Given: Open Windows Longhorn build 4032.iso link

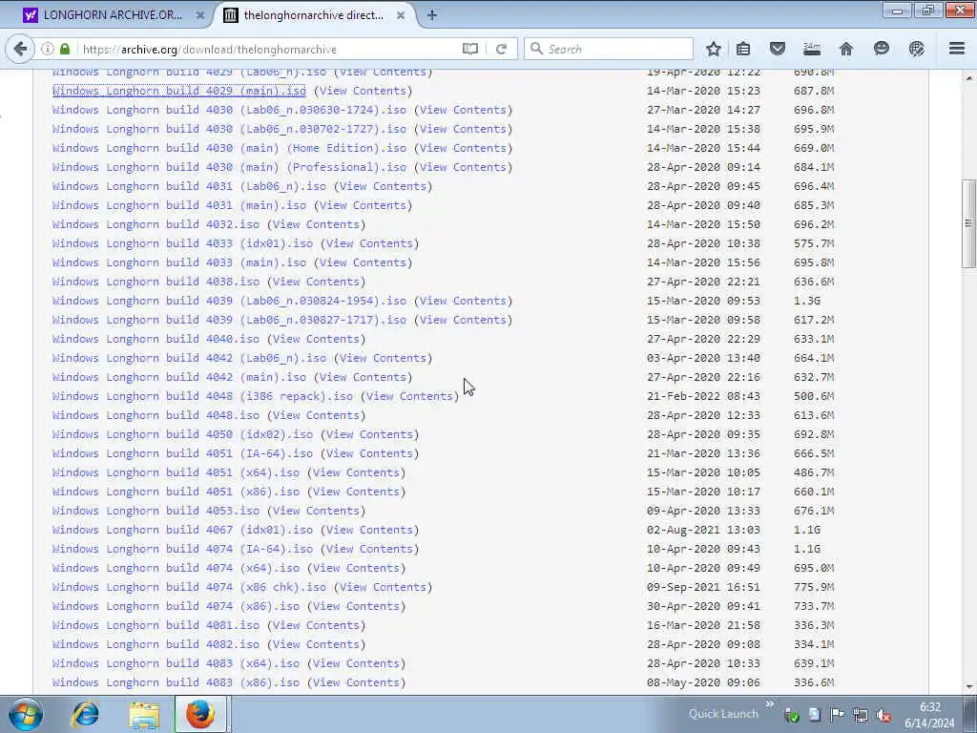Looking at the screenshot, I should [x=156, y=224].
